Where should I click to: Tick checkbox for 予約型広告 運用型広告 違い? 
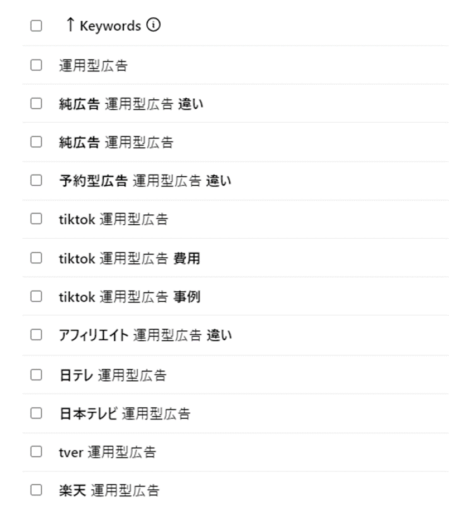click(36, 180)
